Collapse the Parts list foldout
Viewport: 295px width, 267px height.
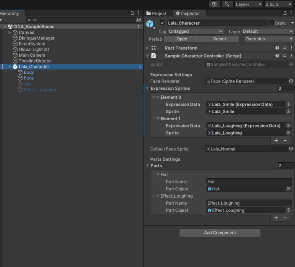click(x=147, y=166)
